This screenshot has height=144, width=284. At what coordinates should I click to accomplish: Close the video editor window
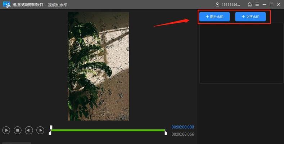(x=279, y=5)
